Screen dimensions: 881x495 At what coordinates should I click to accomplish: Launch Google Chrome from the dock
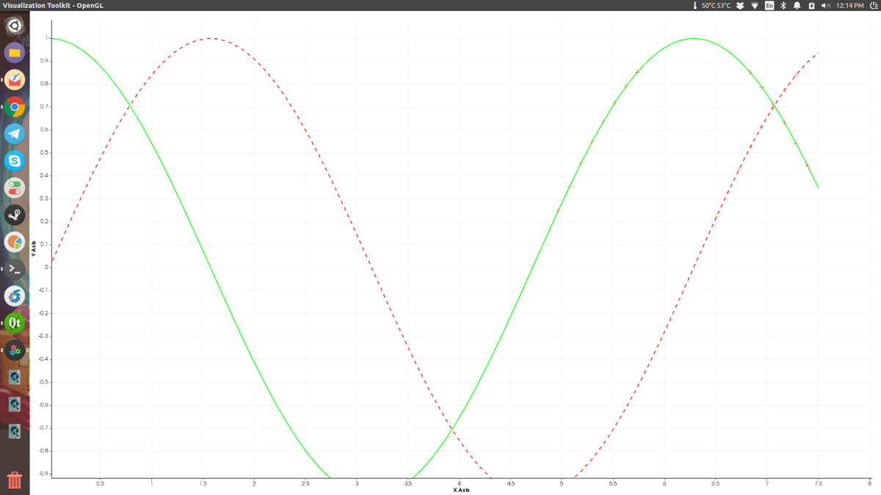point(15,107)
